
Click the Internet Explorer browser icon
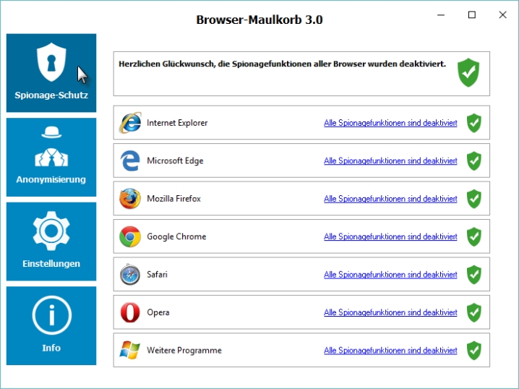click(130, 123)
